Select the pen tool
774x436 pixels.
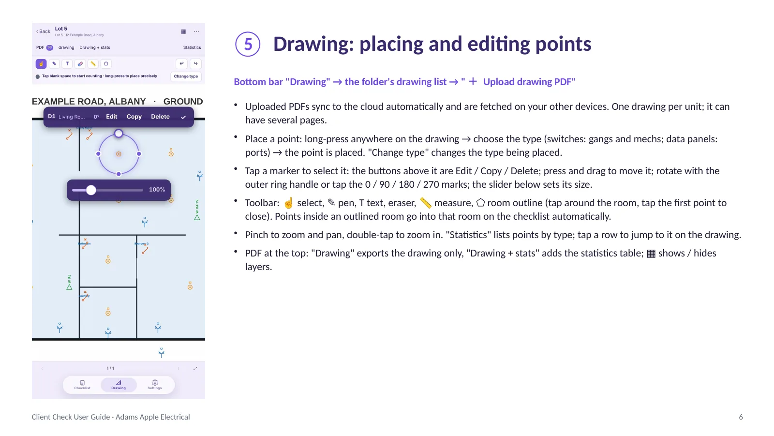tap(54, 64)
